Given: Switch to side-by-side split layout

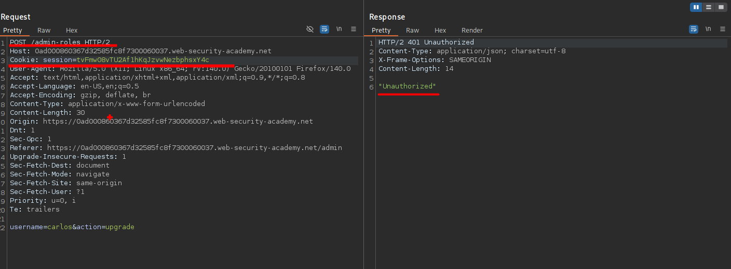Looking at the screenshot, I should tap(696, 7).
